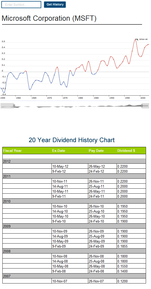Image resolution: width=151 pixels, height=289 pixels.
Task: Click the 0.1855 dividend value
Action: (131, 246)
